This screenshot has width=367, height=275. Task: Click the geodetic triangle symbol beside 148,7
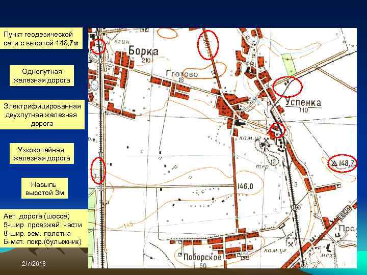tap(335, 163)
